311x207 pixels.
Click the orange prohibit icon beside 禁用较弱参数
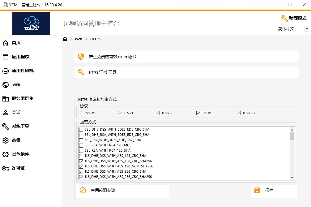83,190
